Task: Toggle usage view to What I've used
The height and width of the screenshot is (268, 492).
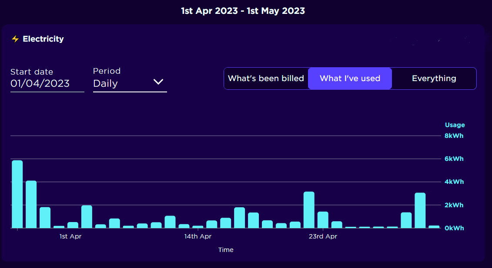Action: pyautogui.click(x=350, y=78)
